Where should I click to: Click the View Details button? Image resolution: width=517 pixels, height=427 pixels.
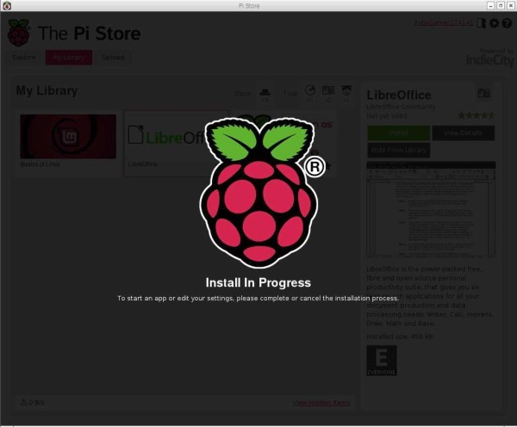click(x=464, y=133)
